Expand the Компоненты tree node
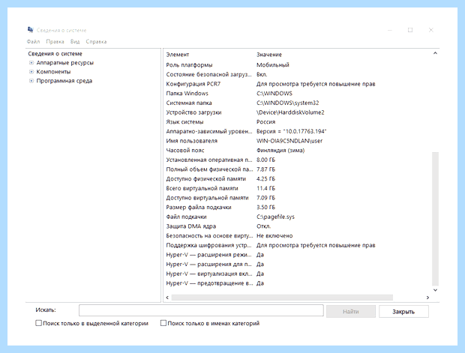The width and height of the screenshot is (465, 353). point(31,72)
